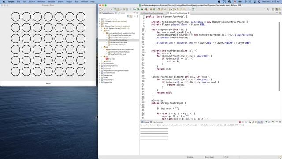This screenshot has height=159, width=282.
Task: Click Clear Console icon
Action: [x=250, y=122]
